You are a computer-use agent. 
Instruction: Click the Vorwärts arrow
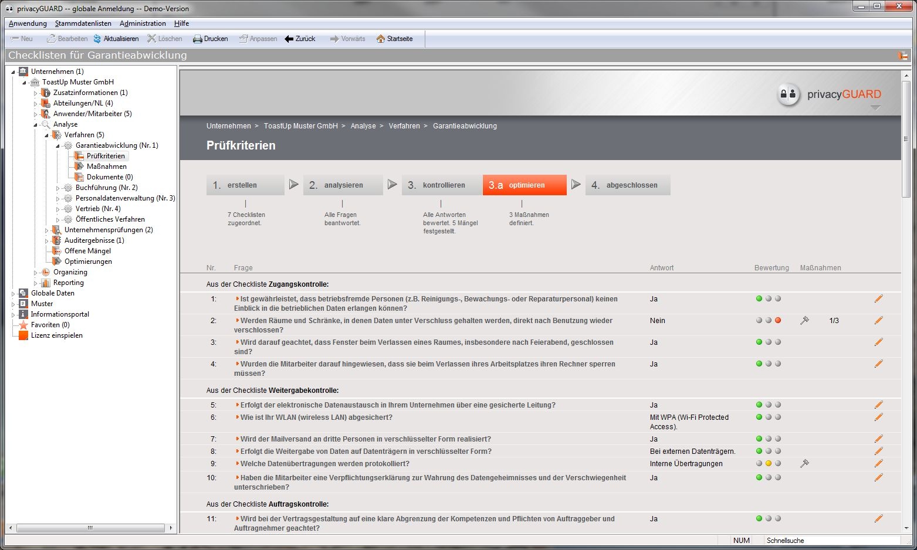coord(334,39)
